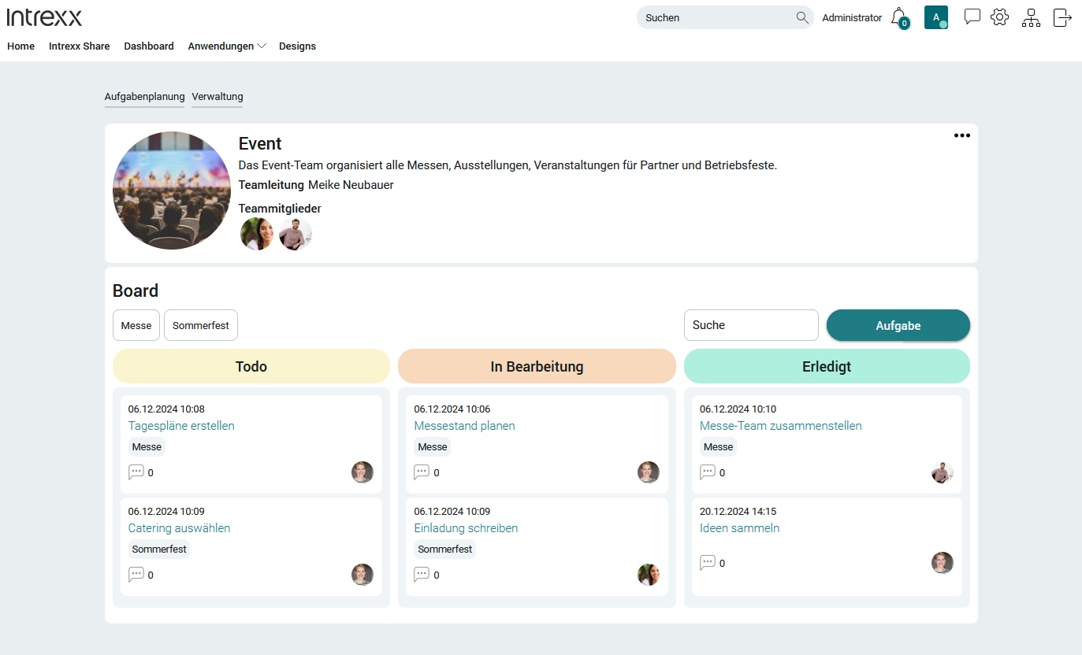Open the chat messages icon

coord(972,17)
